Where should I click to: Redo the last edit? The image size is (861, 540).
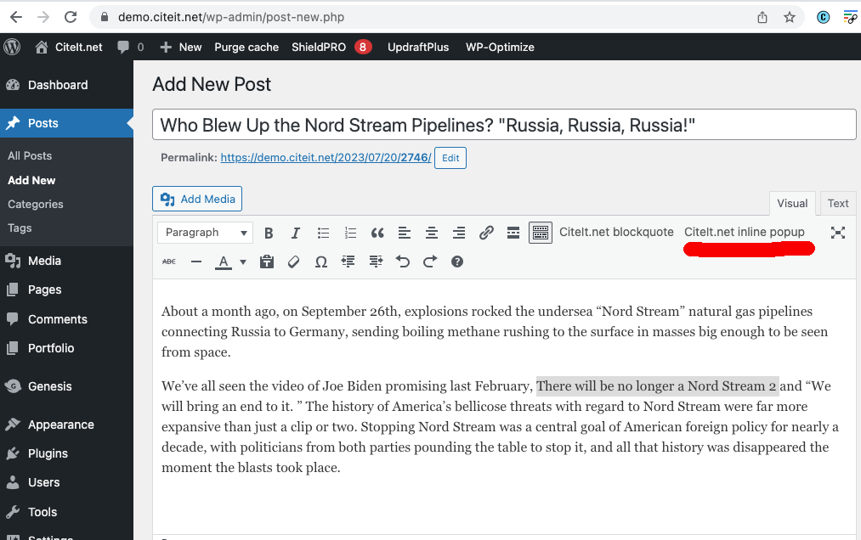click(x=430, y=262)
